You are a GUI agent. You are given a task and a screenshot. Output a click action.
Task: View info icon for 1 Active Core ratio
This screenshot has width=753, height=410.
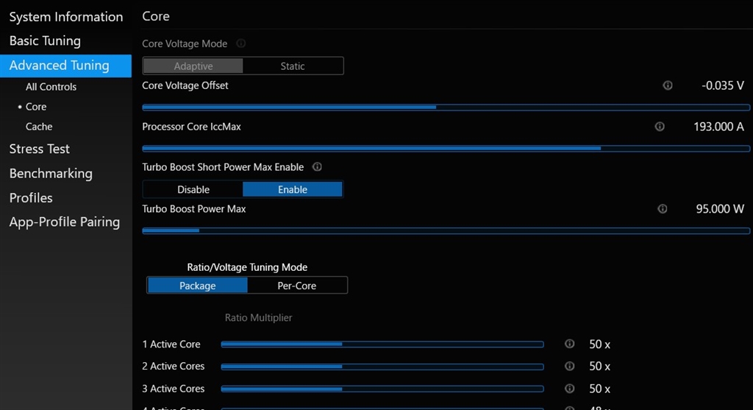(x=570, y=344)
